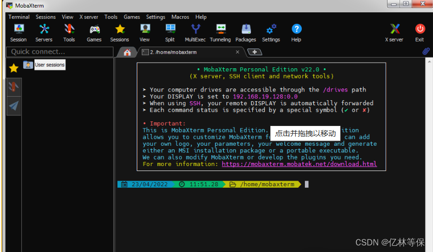The width and height of the screenshot is (433, 252).
Task: Click the paperclip attach icon
Action: (x=426, y=51)
